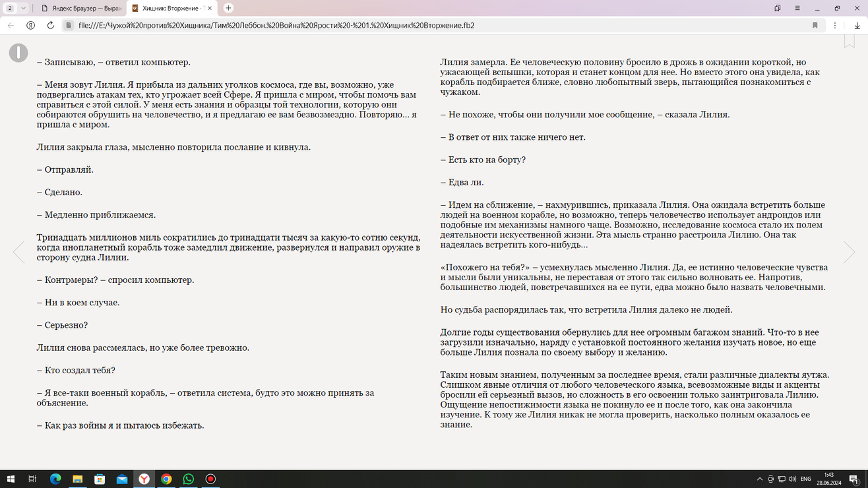Viewport: 868px width, 488px height.
Task: Open the sidebar tabs panel icon
Action: 778,8
